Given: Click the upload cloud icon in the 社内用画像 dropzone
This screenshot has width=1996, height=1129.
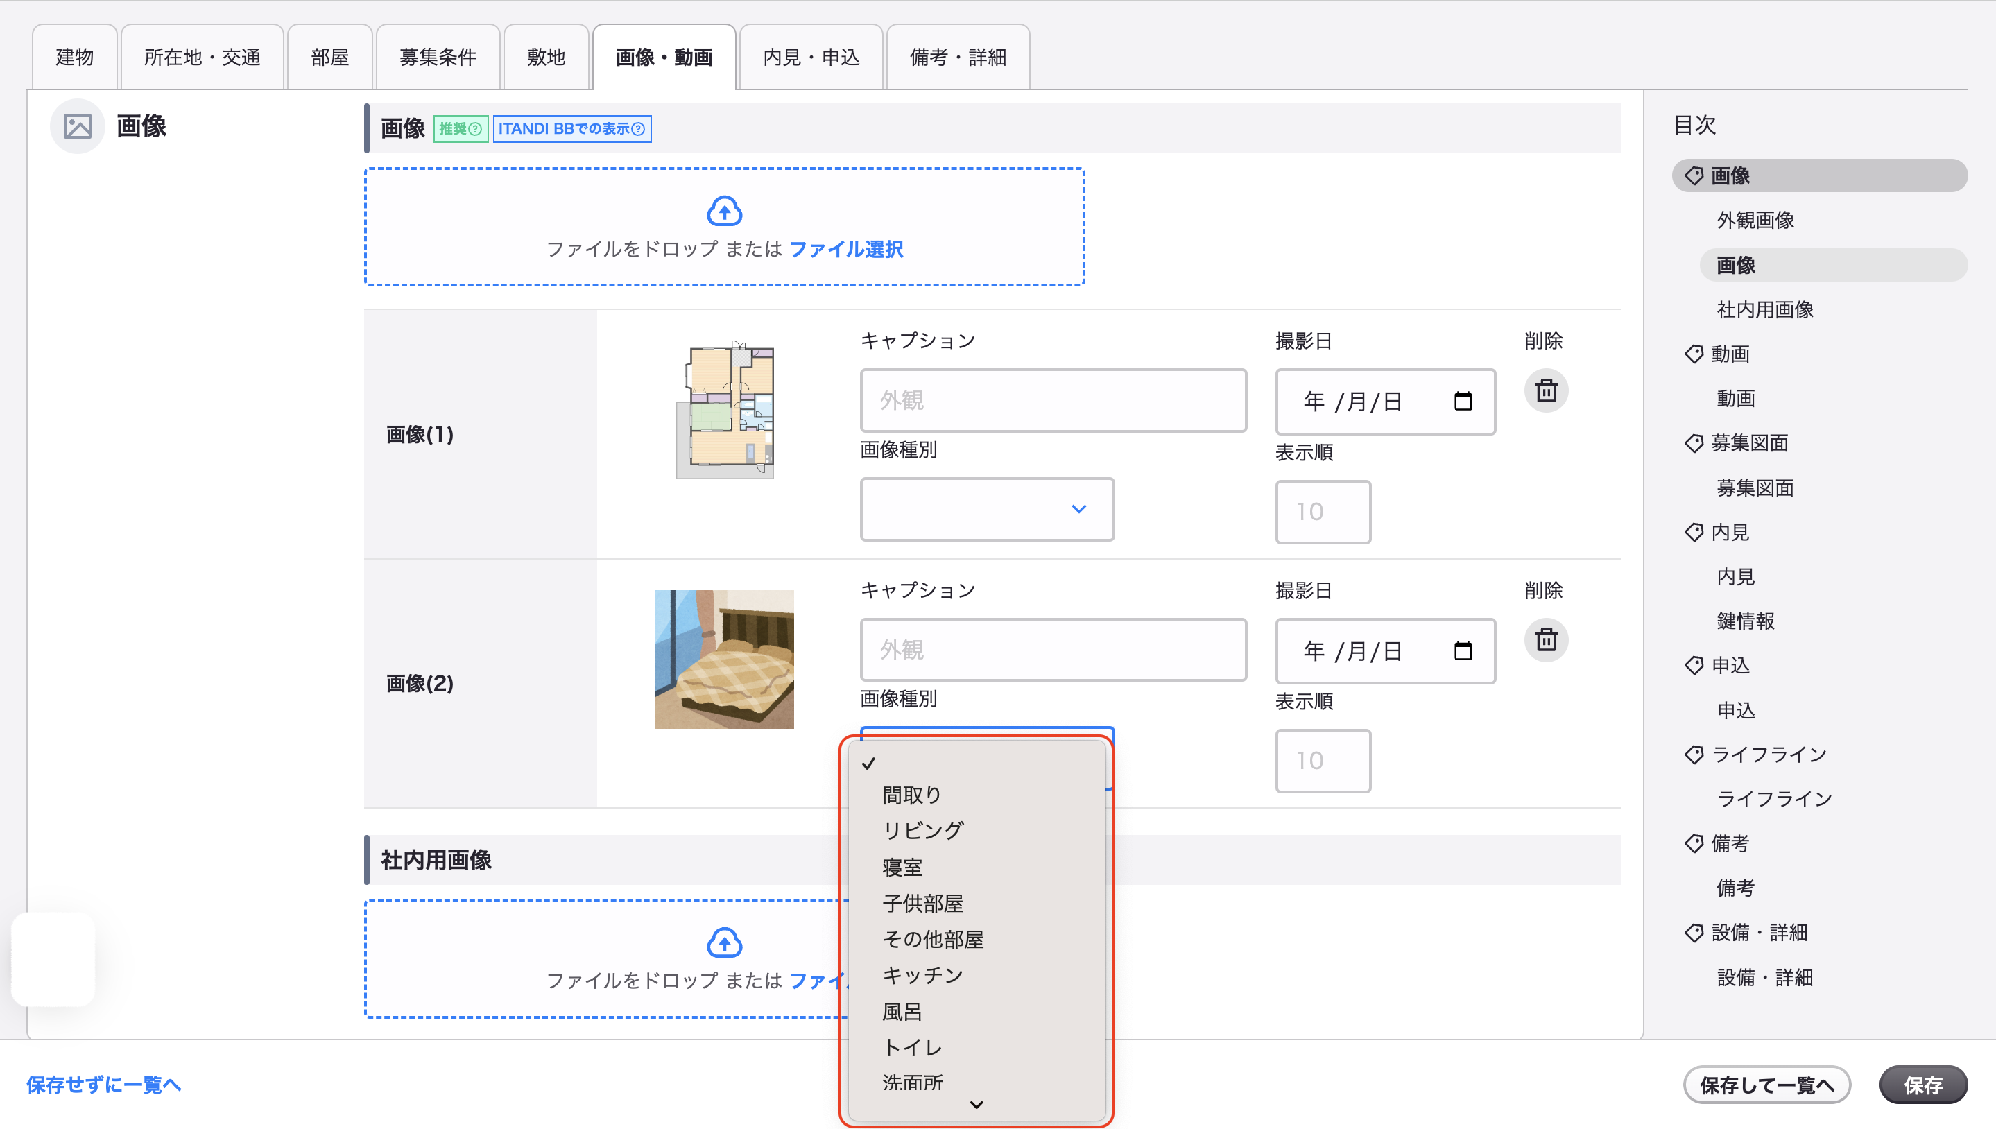Looking at the screenshot, I should 724,942.
